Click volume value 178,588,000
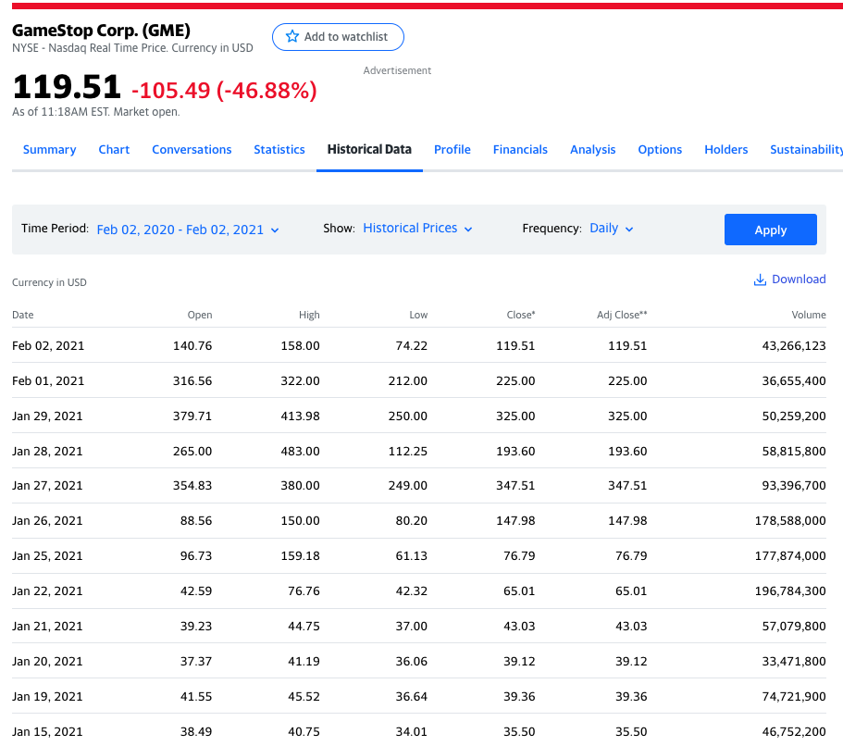 coord(790,521)
